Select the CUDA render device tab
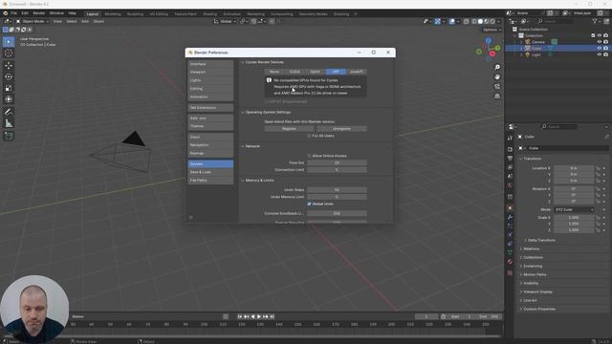612x344 pixels. [295, 72]
